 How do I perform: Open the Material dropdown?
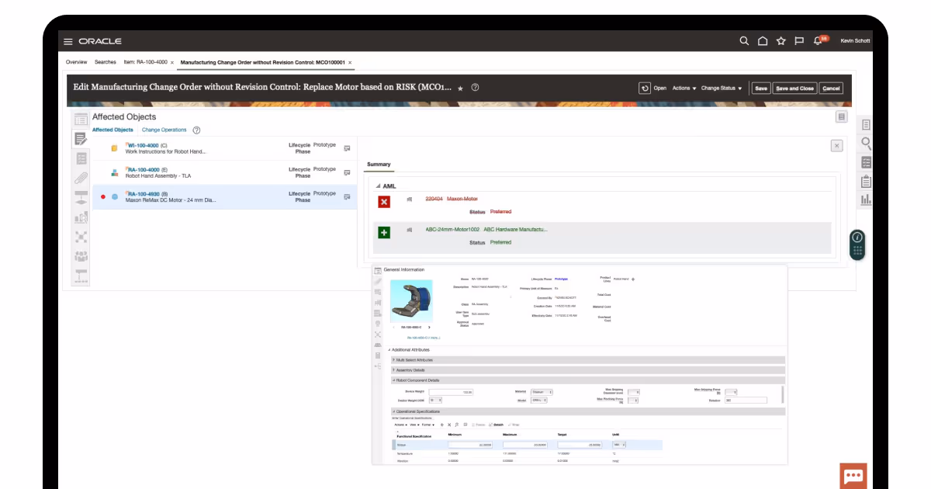[542, 392]
